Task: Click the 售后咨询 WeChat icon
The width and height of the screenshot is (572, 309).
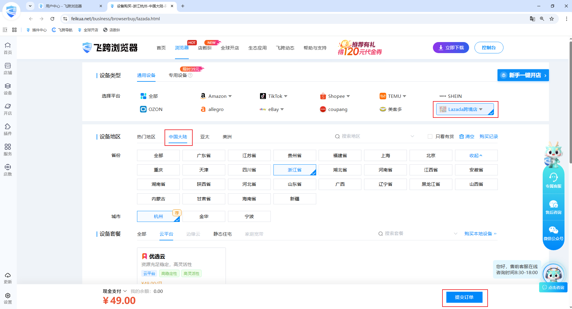Action: click(553, 207)
